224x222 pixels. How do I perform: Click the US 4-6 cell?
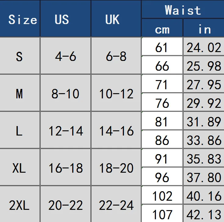coord(65,56)
